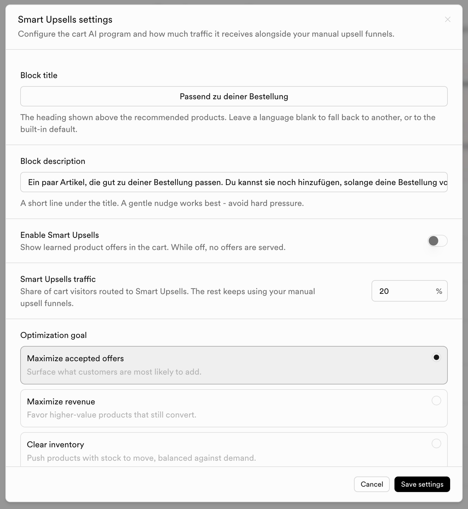Click the Smart Upsells traffic label
The width and height of the screenshot is (468, 509).
point(58,279)
